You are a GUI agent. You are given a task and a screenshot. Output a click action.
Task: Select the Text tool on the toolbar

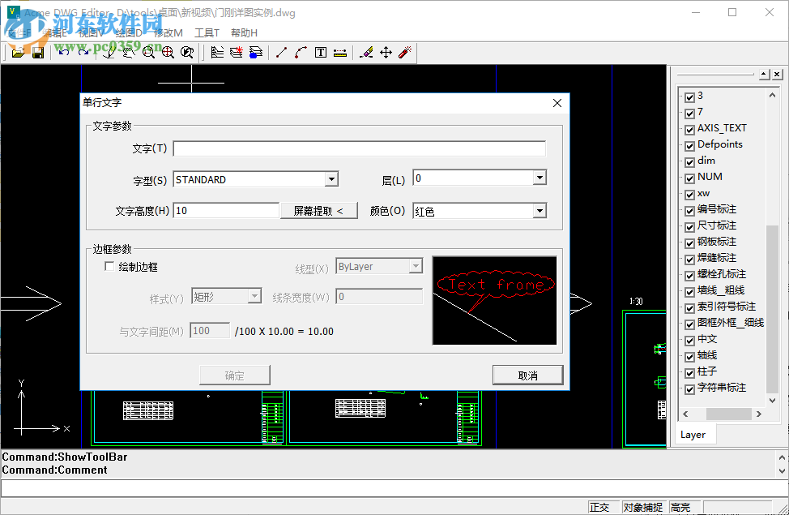(319, 52)
